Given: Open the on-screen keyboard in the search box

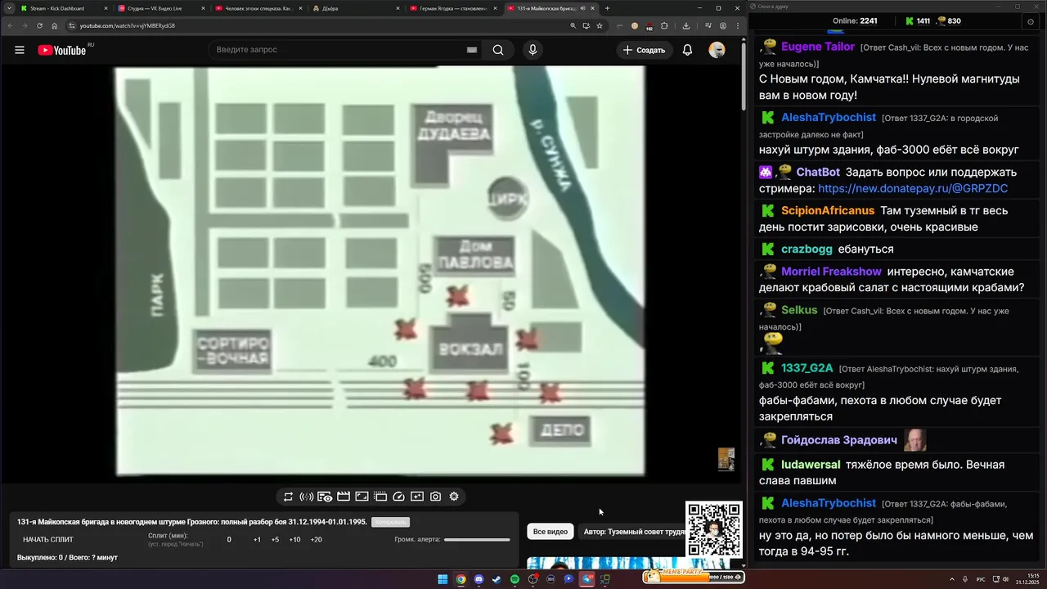Looking at the screenshot, I should 472,50.
